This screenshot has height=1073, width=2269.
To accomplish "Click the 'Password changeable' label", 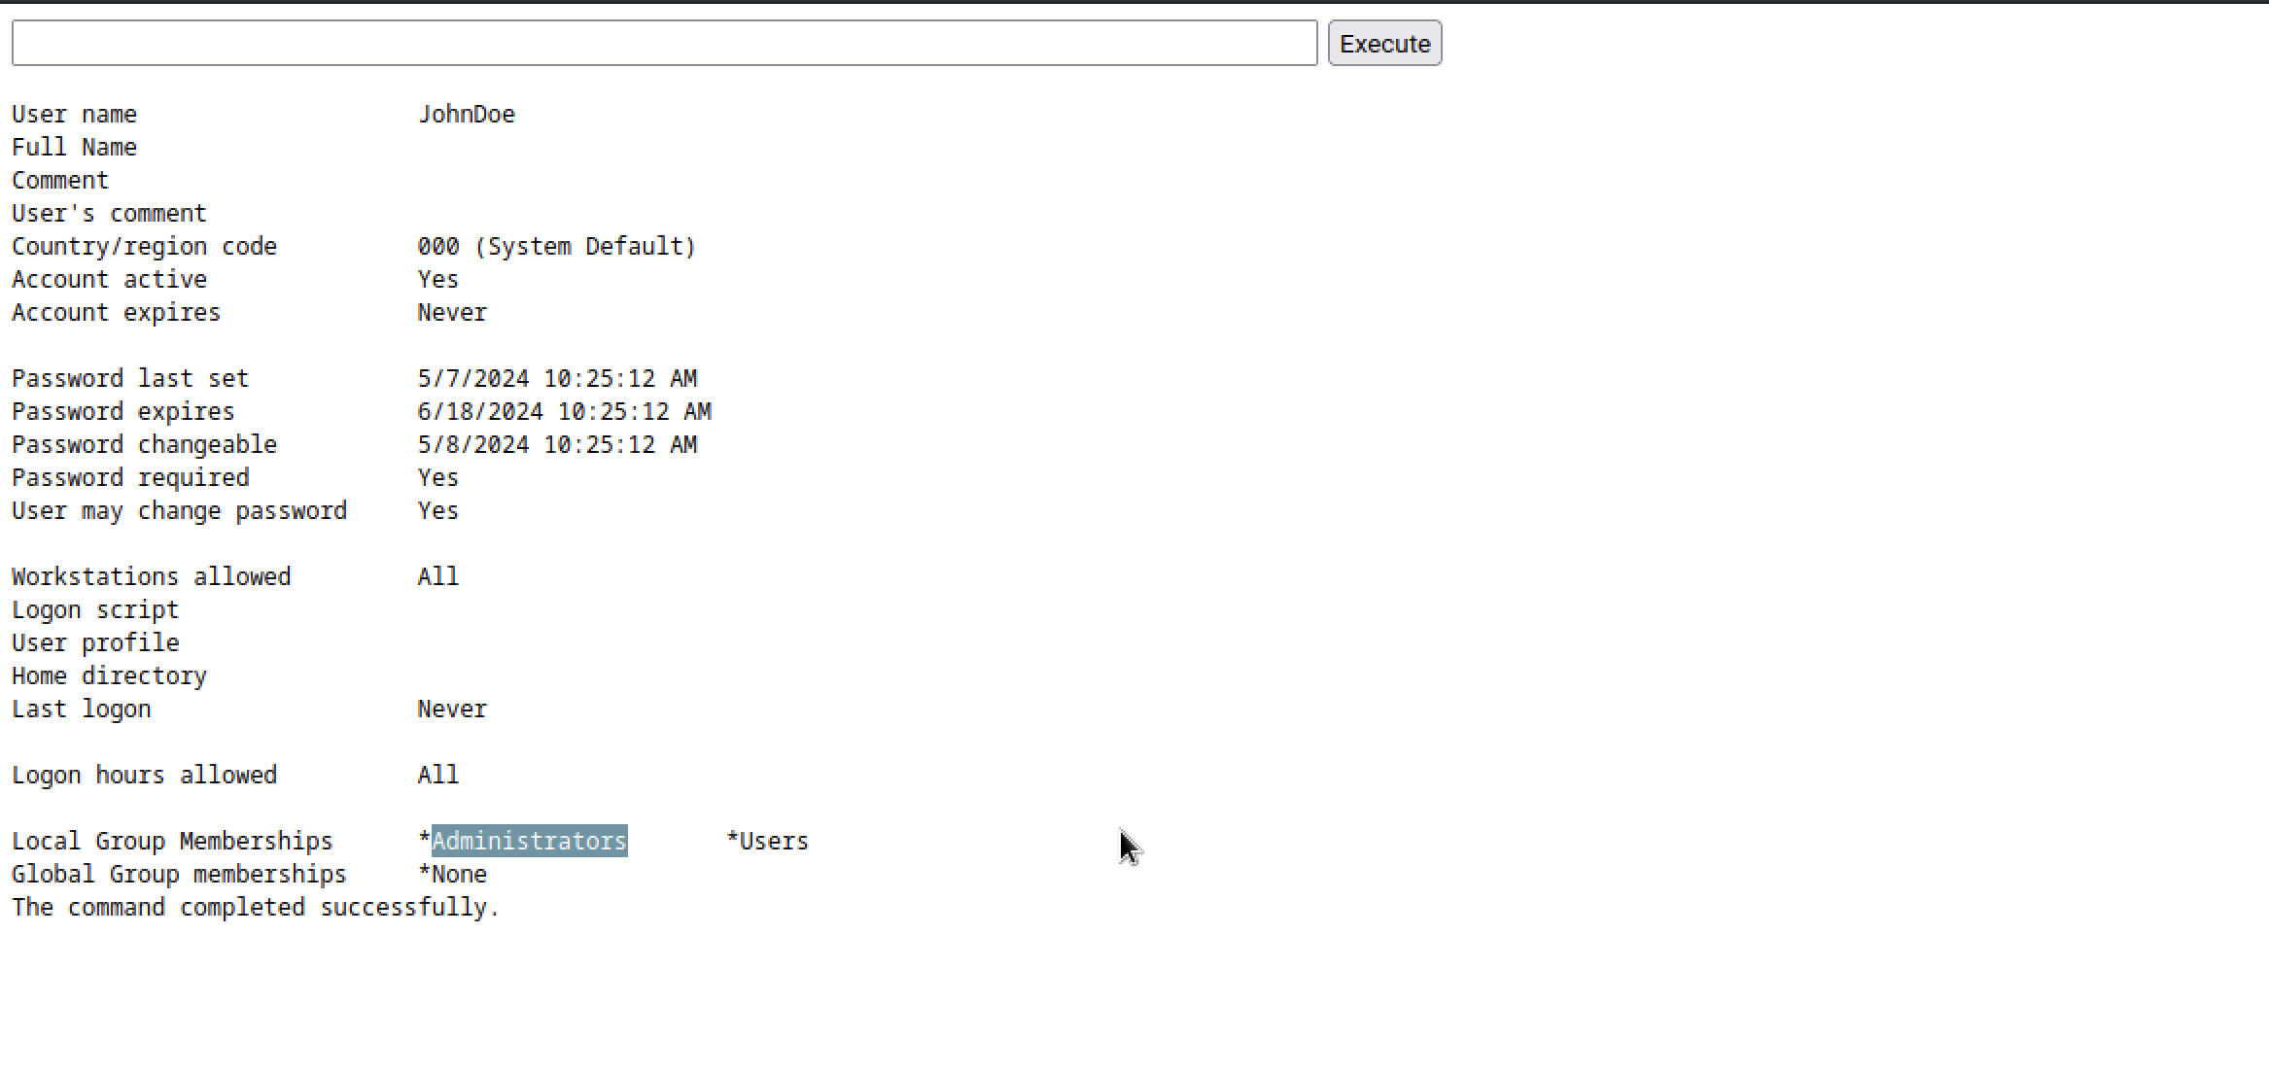I will coord(145,444).
